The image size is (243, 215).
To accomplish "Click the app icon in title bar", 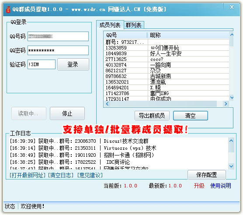I will [8, 10].
